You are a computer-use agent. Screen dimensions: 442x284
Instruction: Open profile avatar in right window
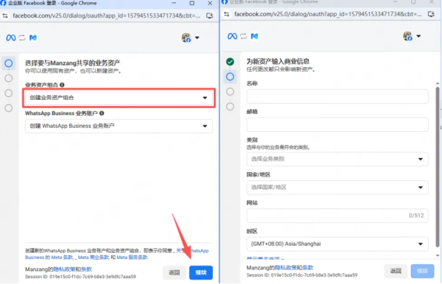tap(408, 36)
